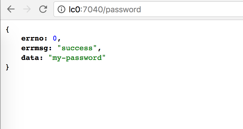Reload the current page
Image resolution: width=243 pixels, height=129 pixels.
click(43, 9)
